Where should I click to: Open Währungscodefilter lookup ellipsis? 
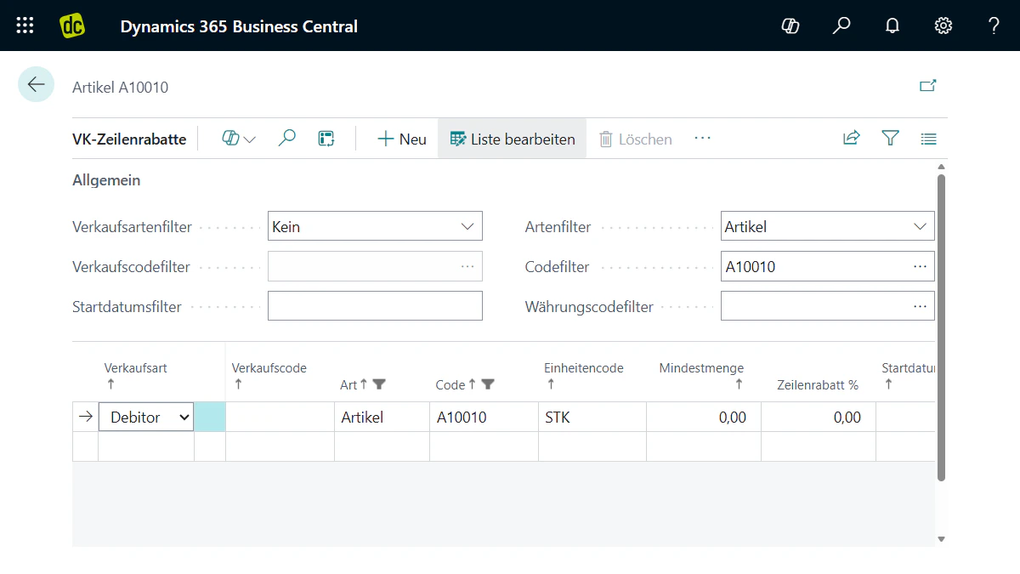pyautogui.click(x=920, y=306)
